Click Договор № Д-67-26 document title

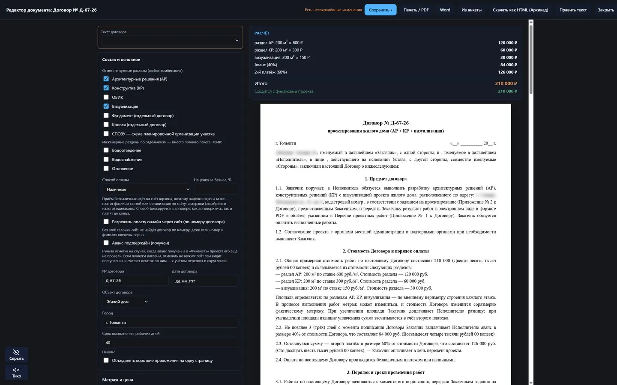pos(386,123)
